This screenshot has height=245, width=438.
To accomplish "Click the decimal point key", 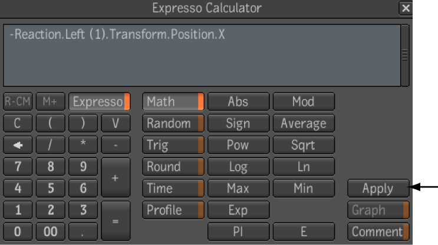I will pyautogui.click(x=83, y=231).
